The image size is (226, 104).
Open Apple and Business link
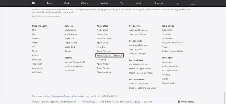(138, 30)
